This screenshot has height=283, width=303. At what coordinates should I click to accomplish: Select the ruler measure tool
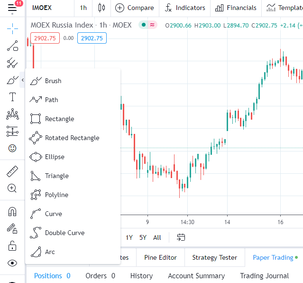pos(12,171)
